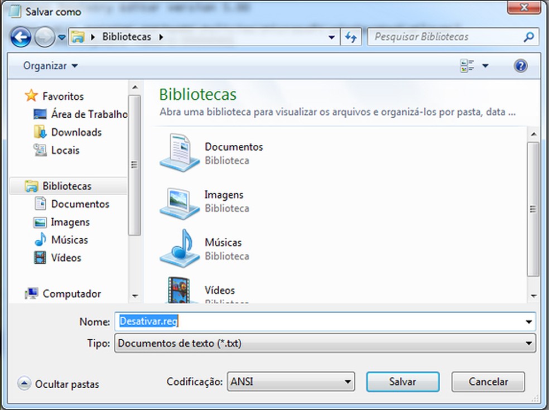
Task: Click the Nome filename field
Action: tap(279, 322)
